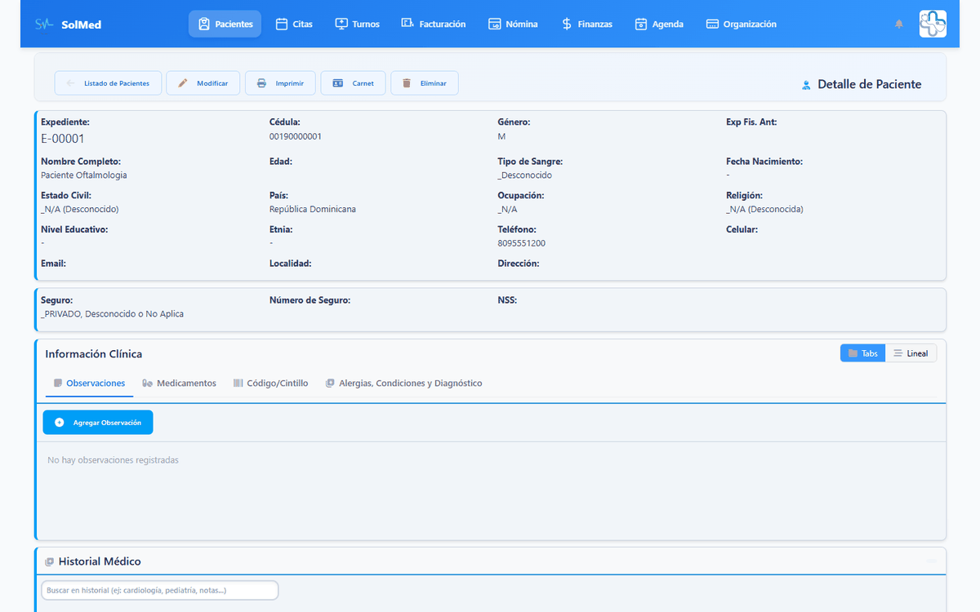Image resolution: width=980 pixels, height=612 pixels.
Task: Click the Modificar button
Action: pyautogui.click(x=203, y=83)
